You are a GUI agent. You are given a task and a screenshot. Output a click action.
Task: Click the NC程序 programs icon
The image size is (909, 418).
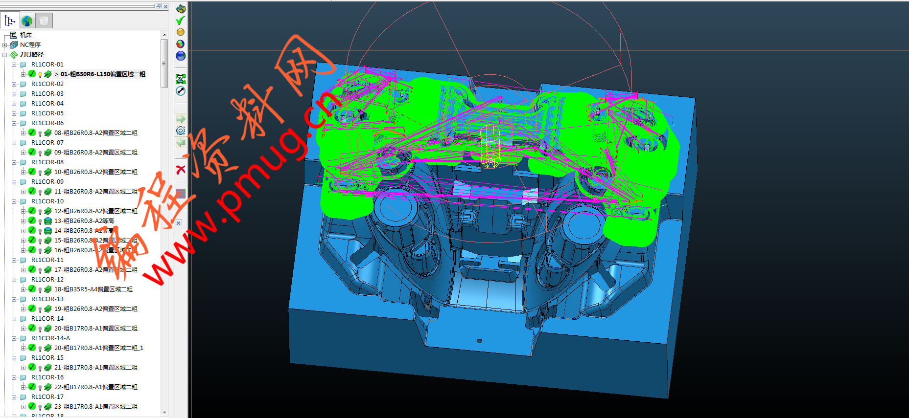coord(14,45)
